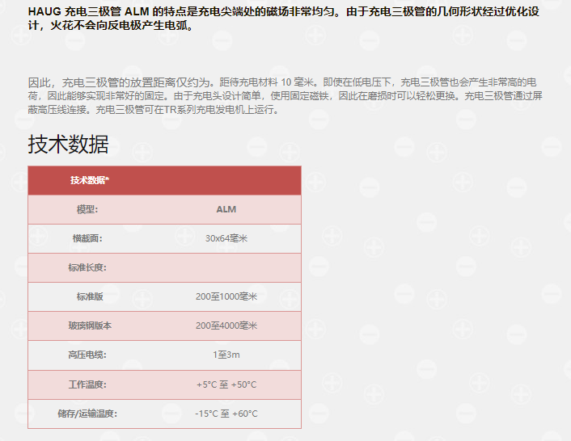Click the 技术数据 section heading

point(68,144)
